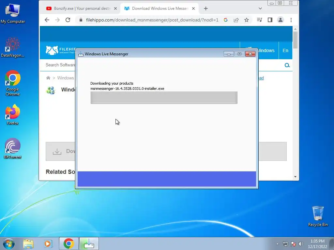
Task: Open Action Center flag icon
Action: pyautogui.click(x=293, y=244)
